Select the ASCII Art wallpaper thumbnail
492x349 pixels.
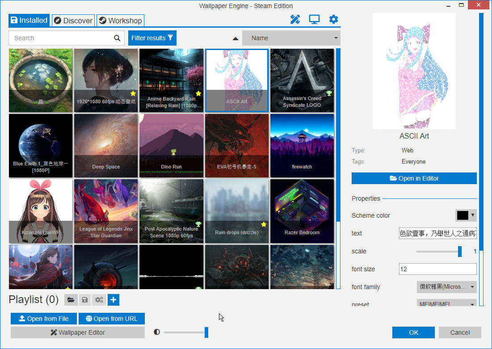(237, 80)
